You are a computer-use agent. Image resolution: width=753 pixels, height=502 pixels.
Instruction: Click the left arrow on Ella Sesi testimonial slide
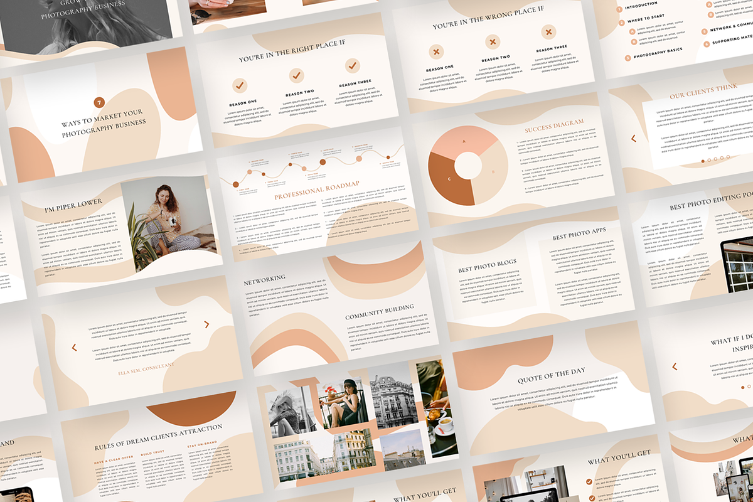[x=74, y=347]
